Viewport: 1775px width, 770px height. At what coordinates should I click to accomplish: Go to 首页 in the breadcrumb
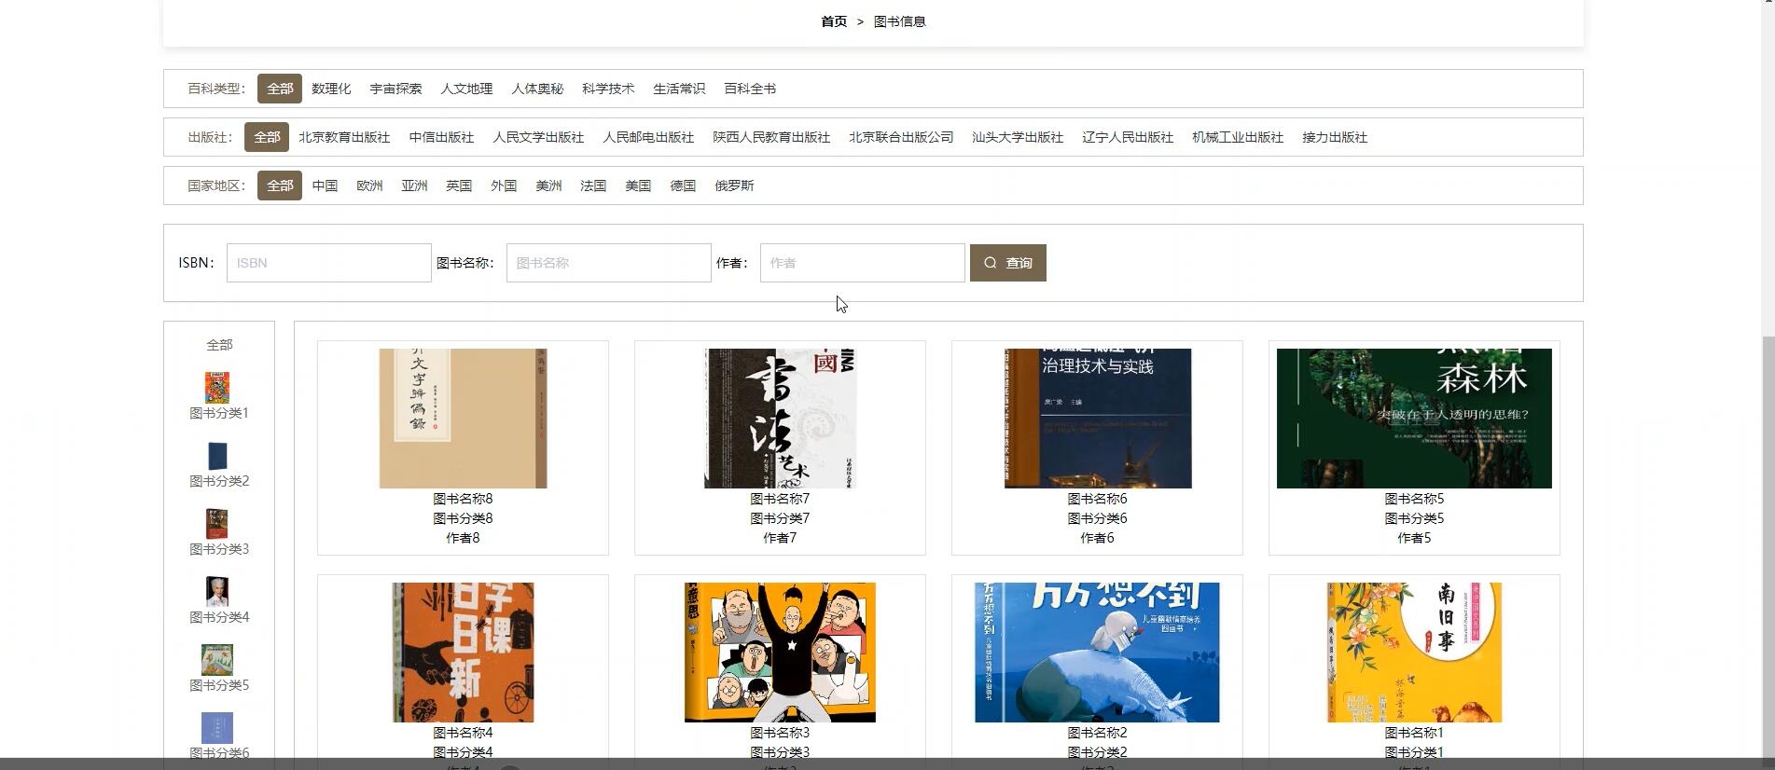pos(834,21)
